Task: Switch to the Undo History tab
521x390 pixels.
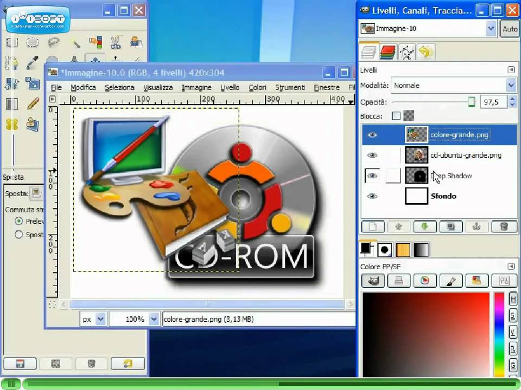Action: tap(425, 52)
